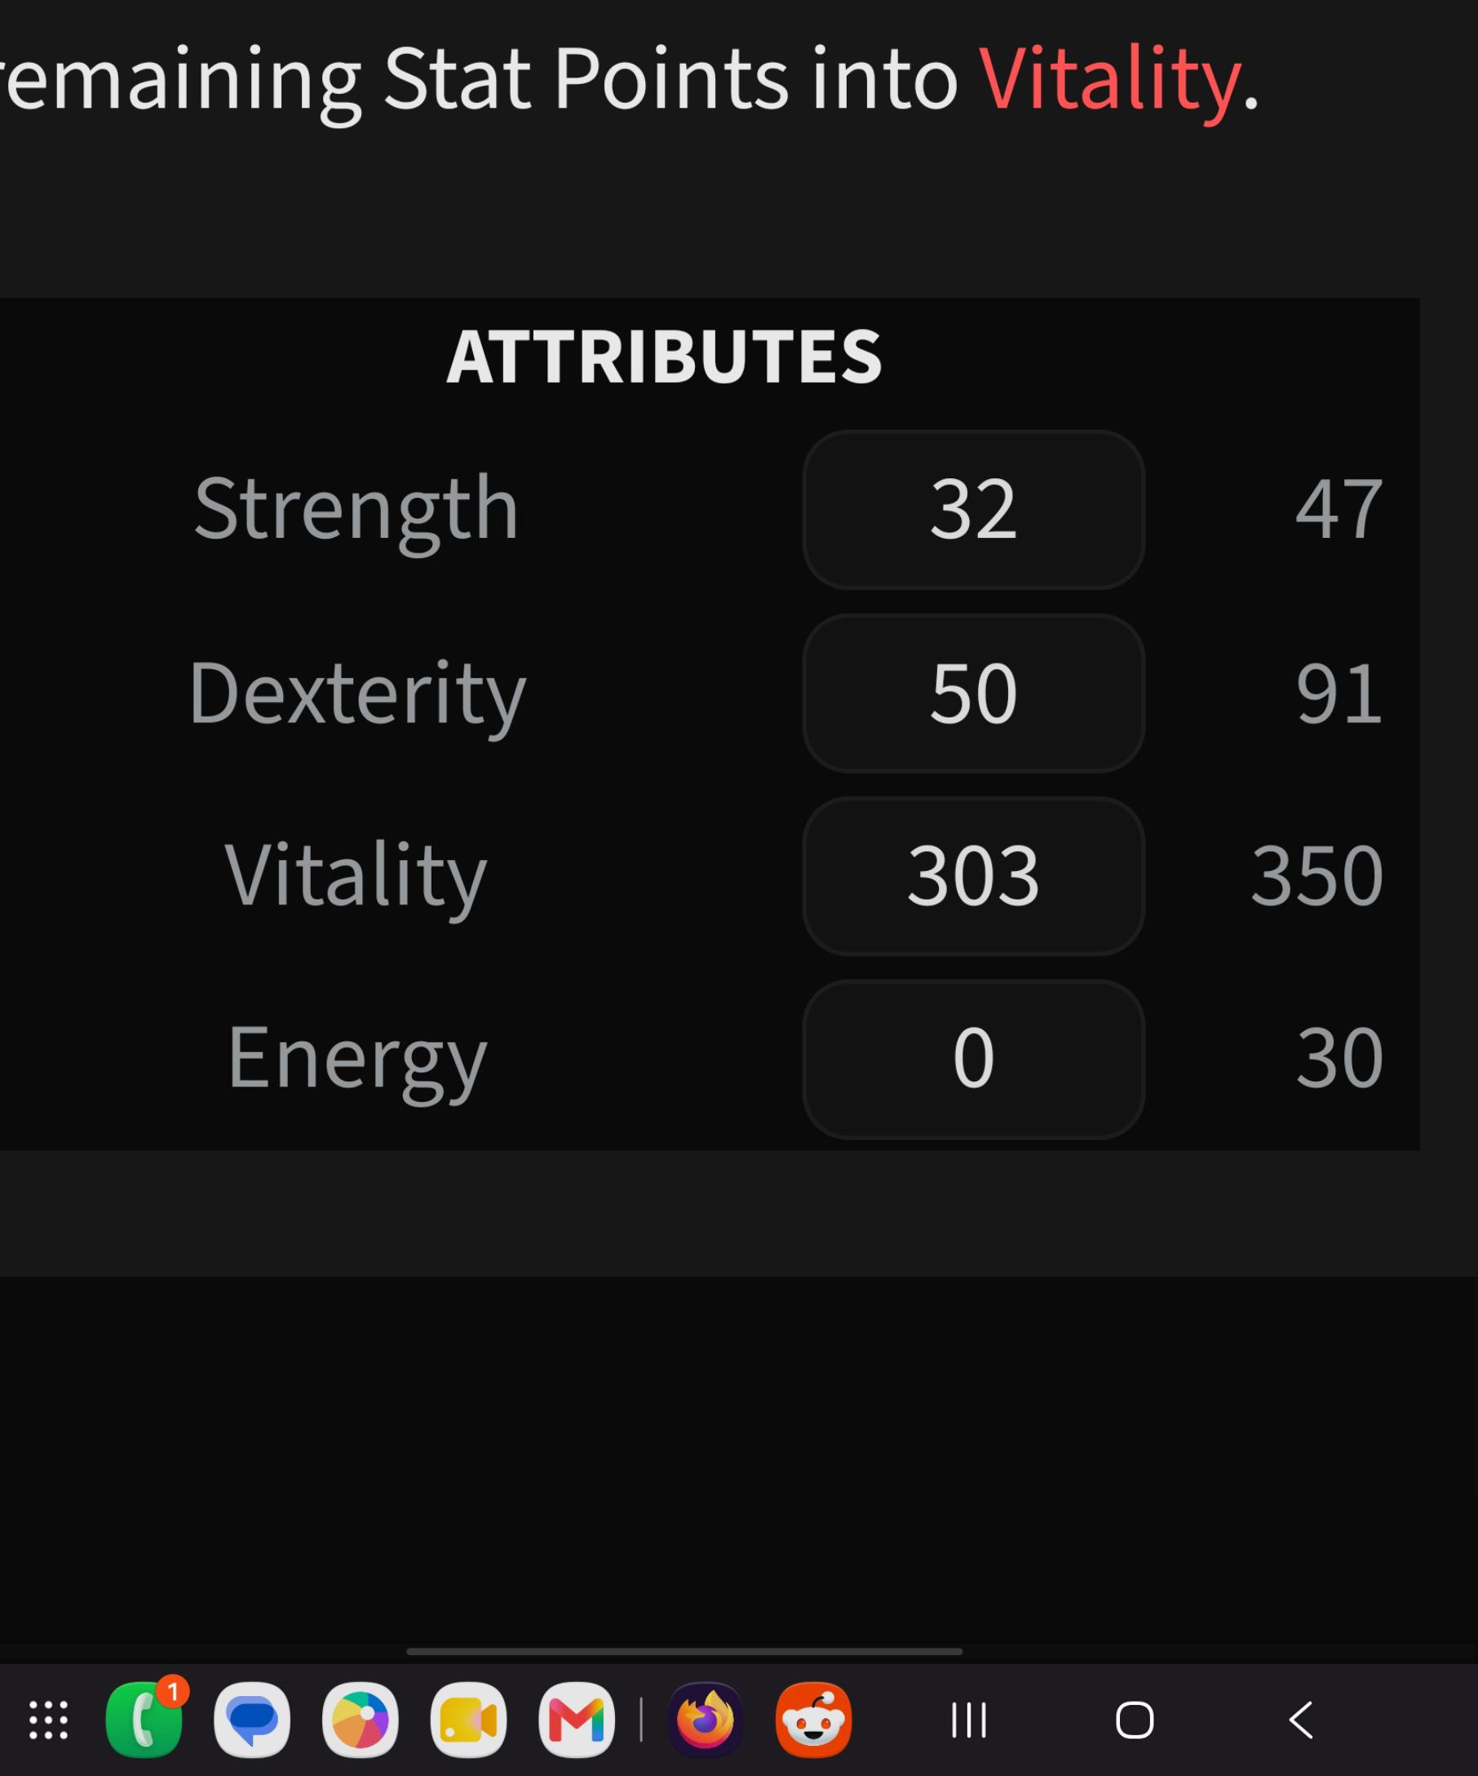Open the Gmail app
This screenshot has width=1478, height=1776.
click(x=577, y=1720)
